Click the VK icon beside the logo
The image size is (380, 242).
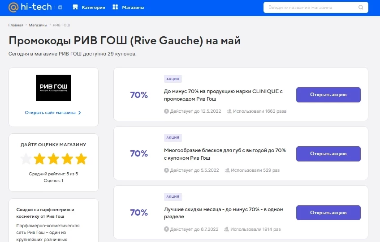coord(60,8)
